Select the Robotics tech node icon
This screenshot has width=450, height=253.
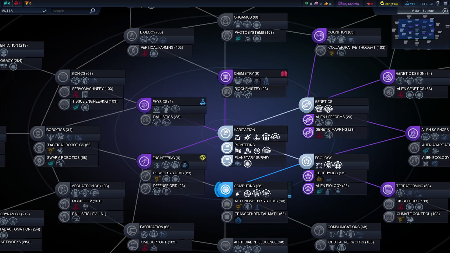click(x=38, y=133)
